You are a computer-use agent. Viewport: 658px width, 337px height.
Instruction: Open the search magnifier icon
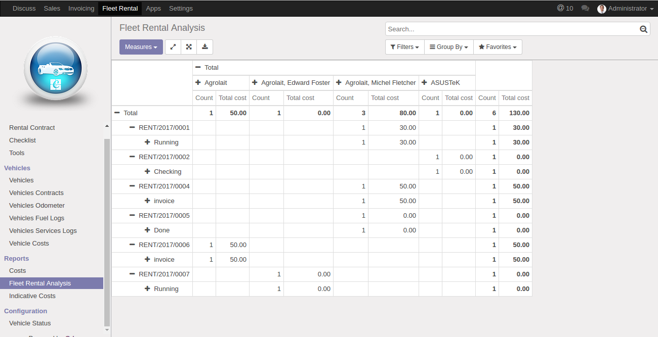coord(643,29)
